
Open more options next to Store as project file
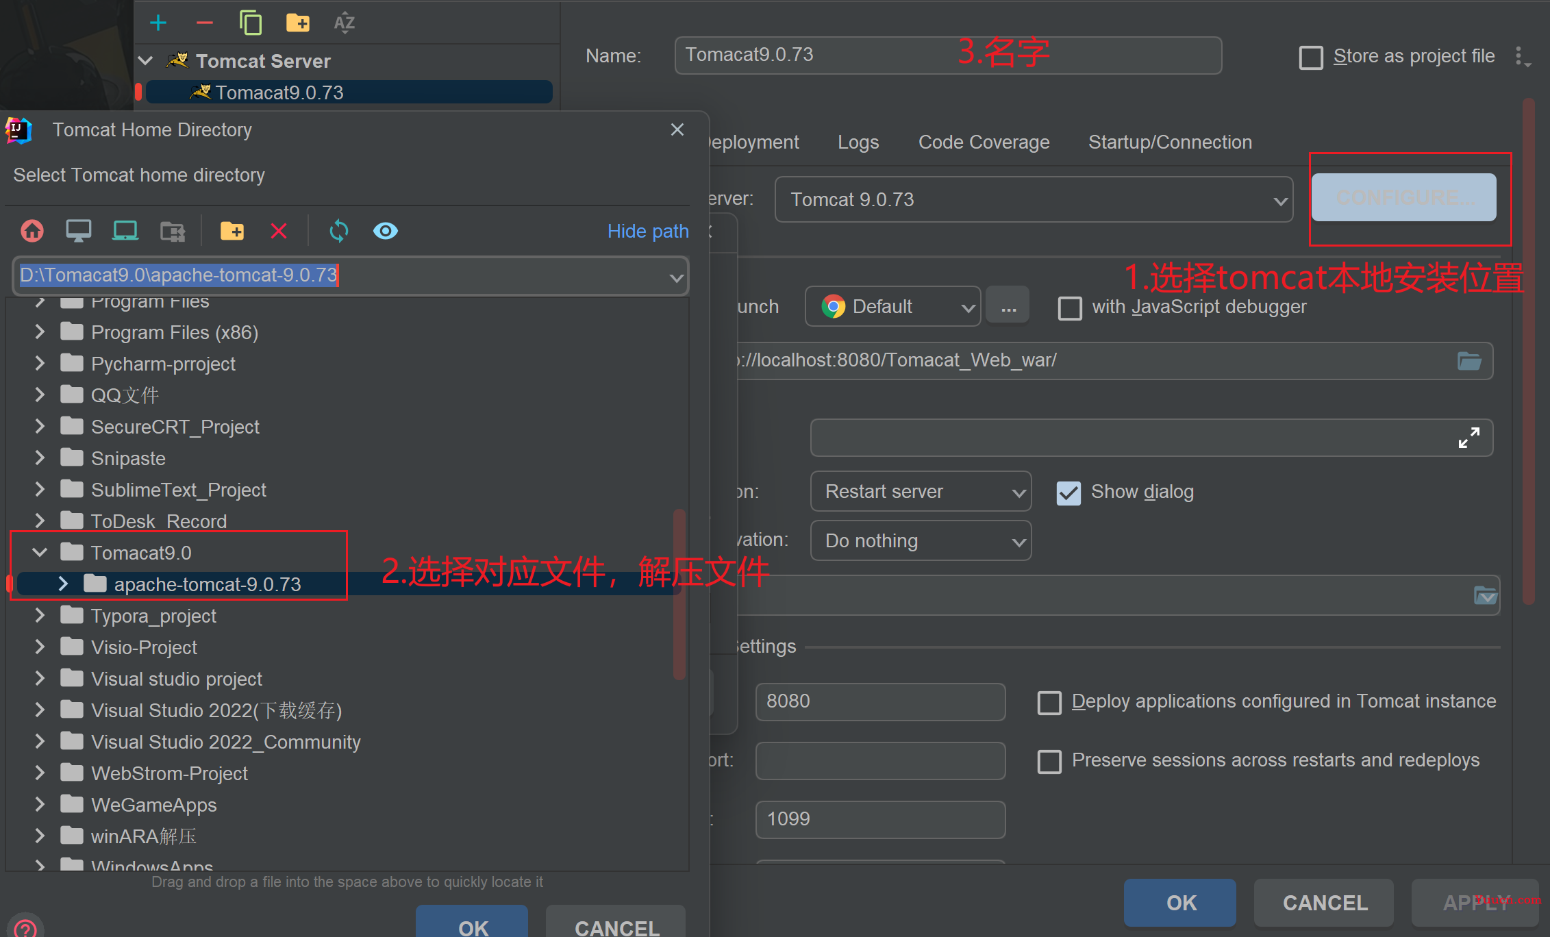pyautogui.click(x=1522, y=57)
